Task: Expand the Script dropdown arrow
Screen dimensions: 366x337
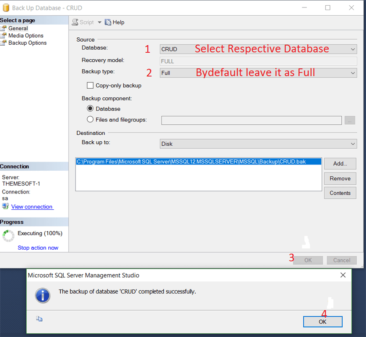Action: (100, 22)
